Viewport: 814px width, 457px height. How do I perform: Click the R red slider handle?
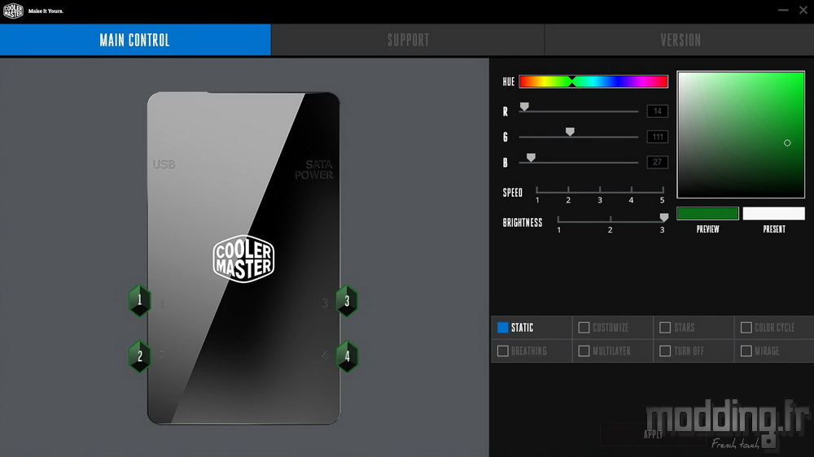coord(524,107)
